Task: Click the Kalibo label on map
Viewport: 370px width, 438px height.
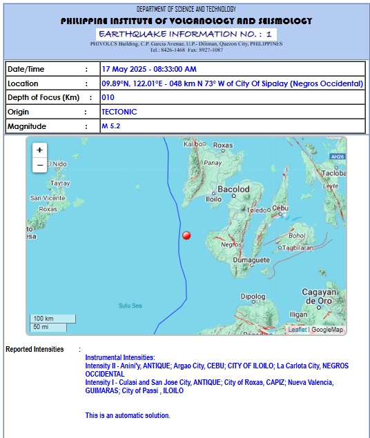Action: pyautogui.click(x=195, y=144)
